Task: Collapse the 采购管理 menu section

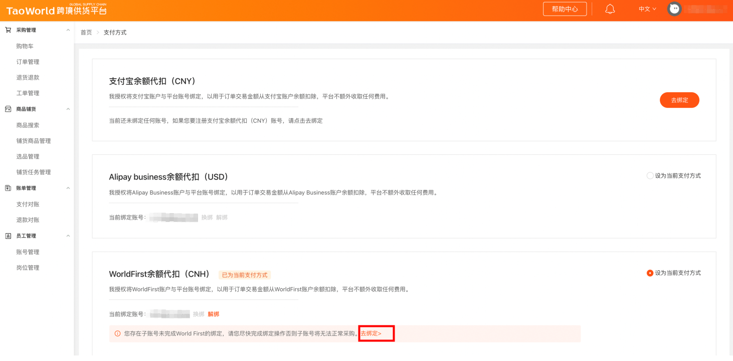Action: click(x=68, y=30)
